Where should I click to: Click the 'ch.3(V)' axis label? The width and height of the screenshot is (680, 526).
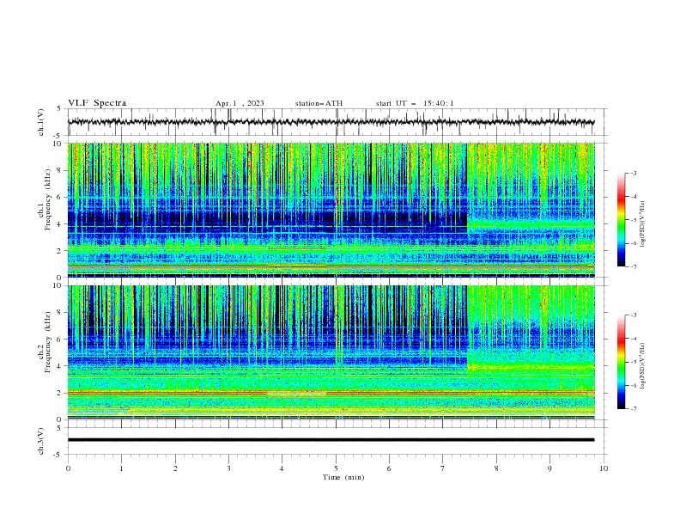(41, 441)
